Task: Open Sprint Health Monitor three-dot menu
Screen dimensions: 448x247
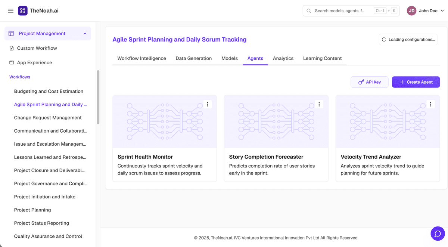Action: pos(208,104)
